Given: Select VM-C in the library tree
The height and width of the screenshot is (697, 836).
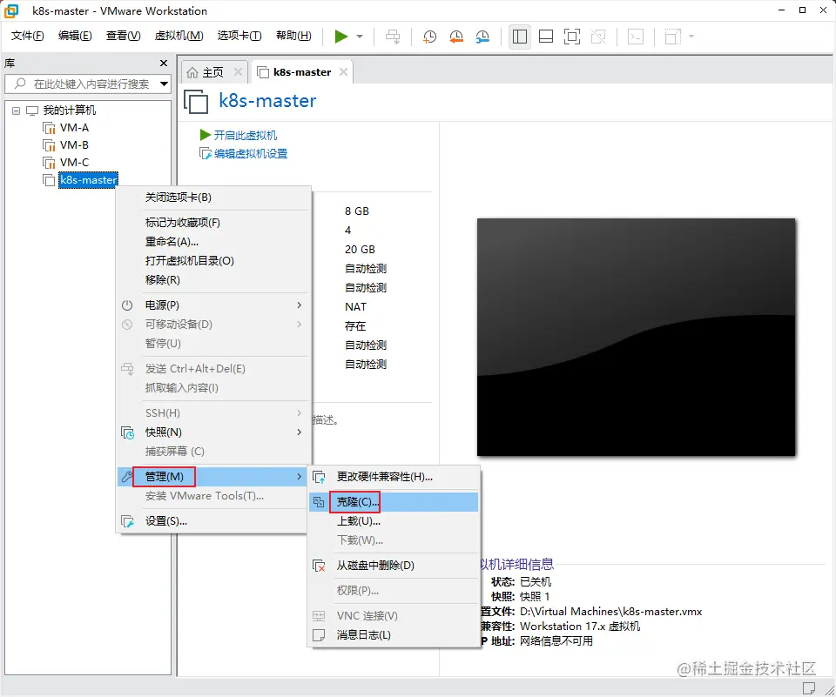Looking at the screenshot, I should coord(74,163).
